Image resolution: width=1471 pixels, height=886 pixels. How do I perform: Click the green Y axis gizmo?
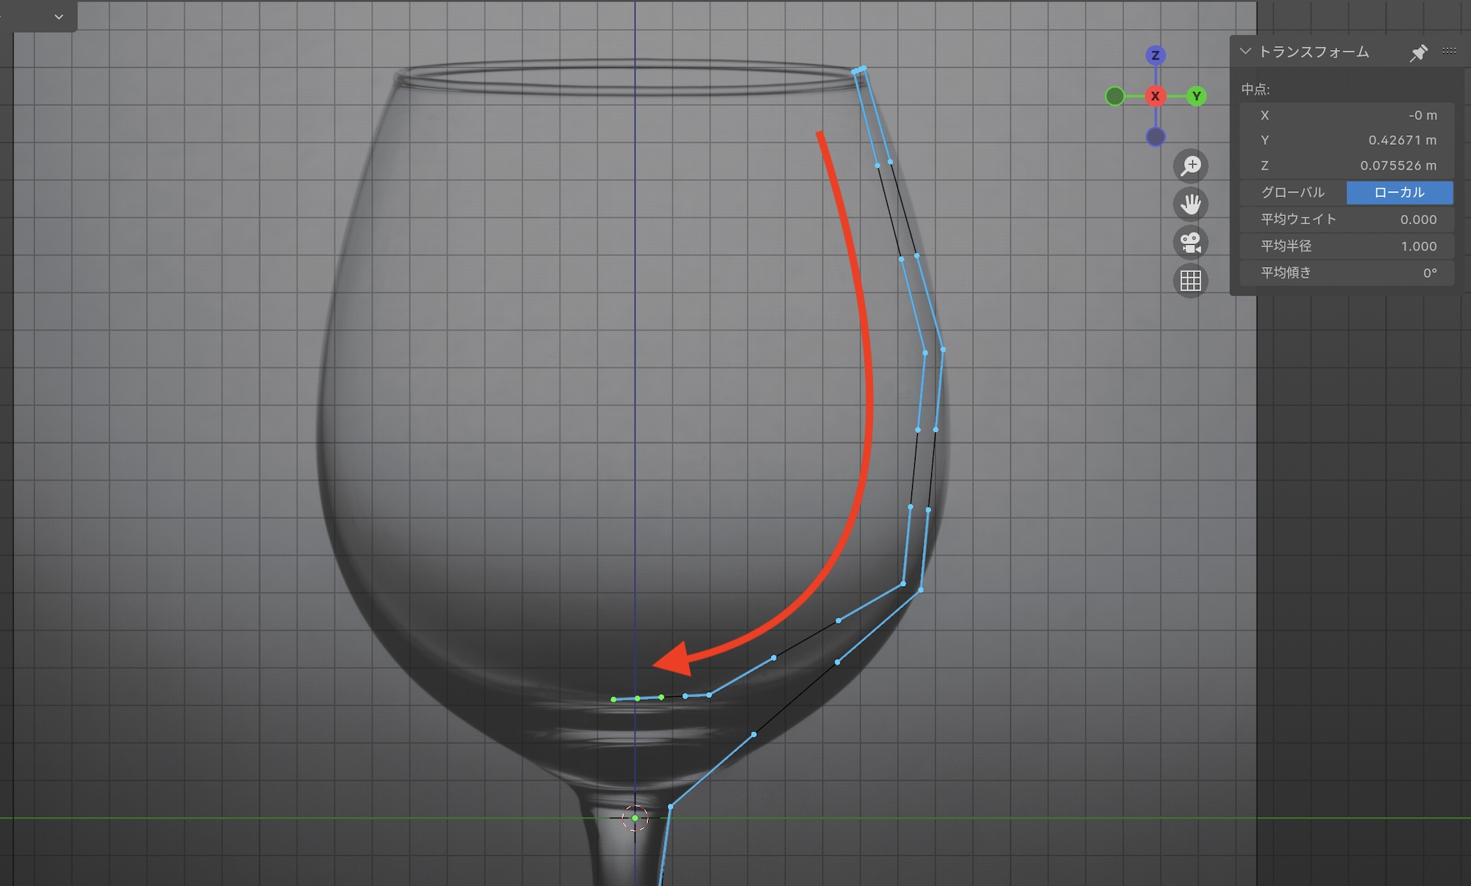click(1197, 96)
